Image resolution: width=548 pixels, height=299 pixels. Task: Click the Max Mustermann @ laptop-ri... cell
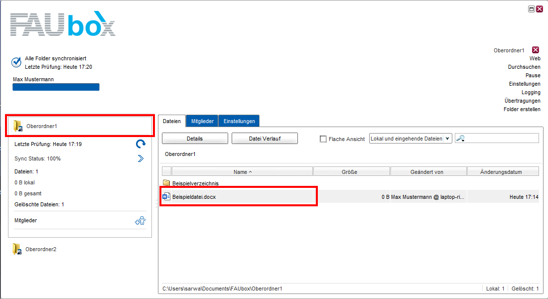pyautogui.click(x=427, y=197)
